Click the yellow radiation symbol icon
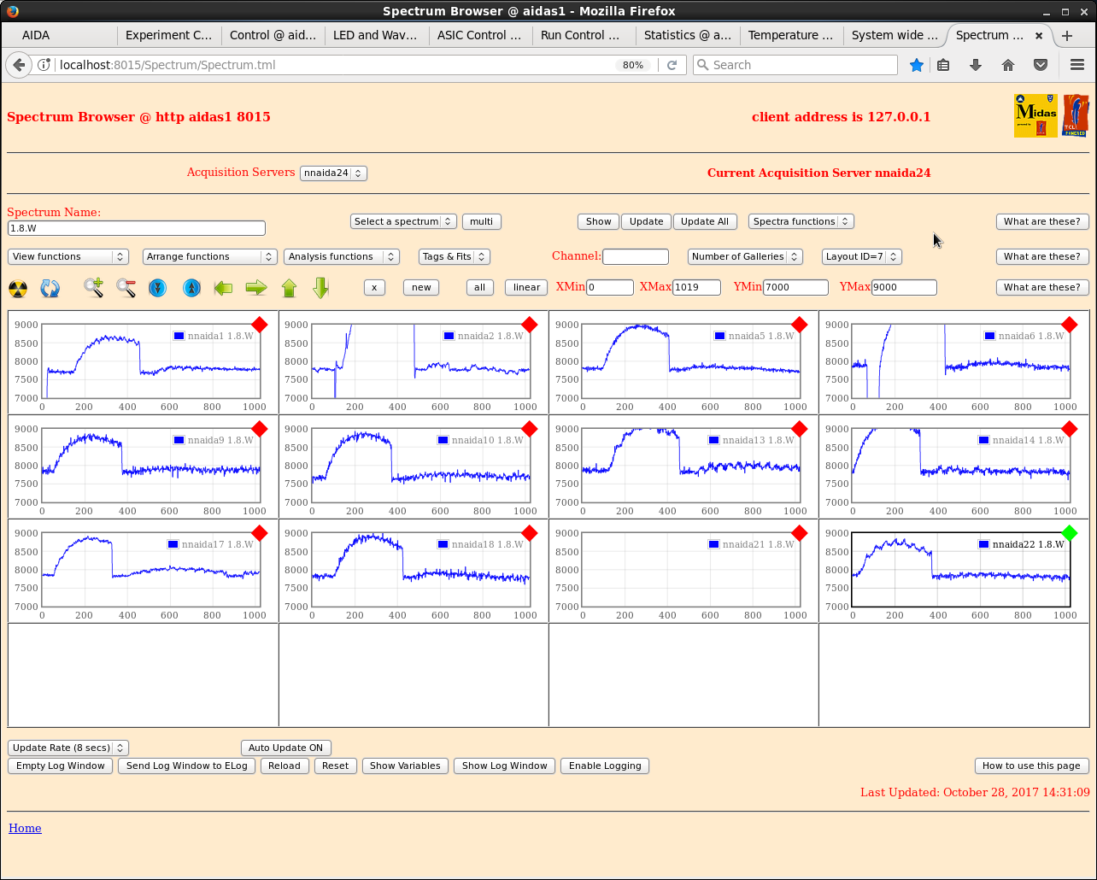The width and height of the screenshot is (1097, 880). click(x=18, y=288)
